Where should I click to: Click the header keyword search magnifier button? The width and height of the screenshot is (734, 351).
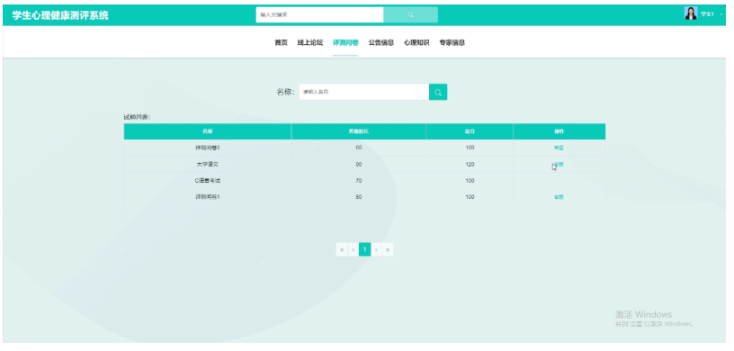(410, 15)
